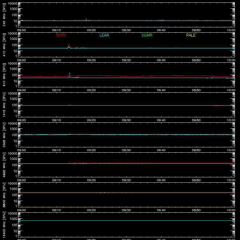This screenshot has height=240, width=240.
Task: Click the green SGMR legend label
Action: tap(147, 35)
